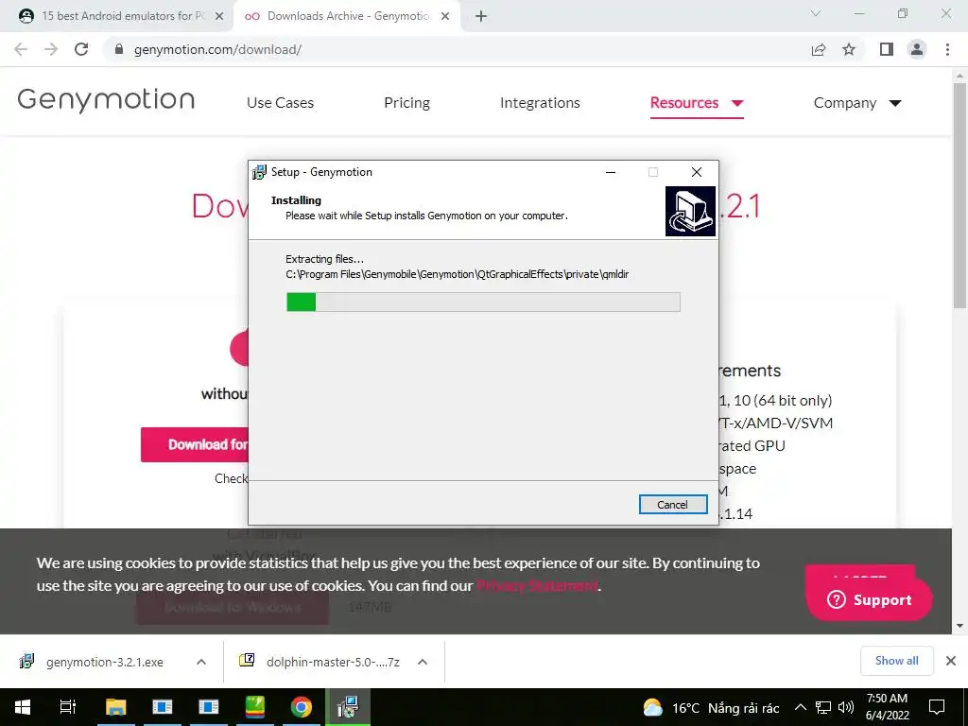The height and width of the screenshot is (726, 968).
Task: Bookmark this page with the star icon
Action: click(849, 49)
